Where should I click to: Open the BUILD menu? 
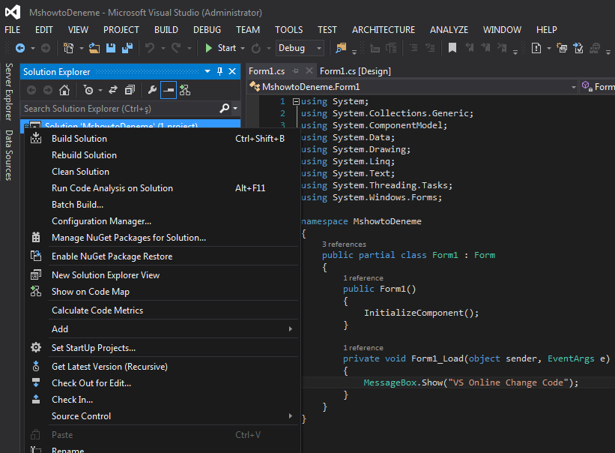pos(166,30)
